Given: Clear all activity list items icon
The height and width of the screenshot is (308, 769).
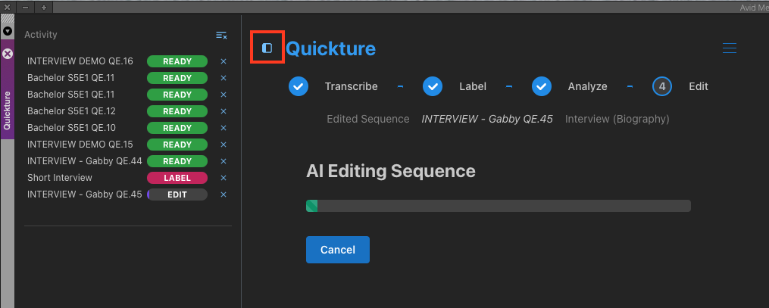Looking at the screenshot, I should click(221, 36).
